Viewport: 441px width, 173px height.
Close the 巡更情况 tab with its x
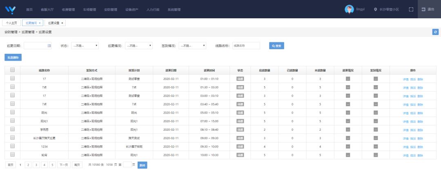coord(40,23)
